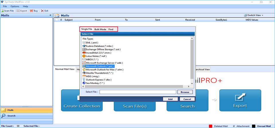275x128 pixels.
Task: Click file list scrollbar down arrow
Action: tap(192, 83)
